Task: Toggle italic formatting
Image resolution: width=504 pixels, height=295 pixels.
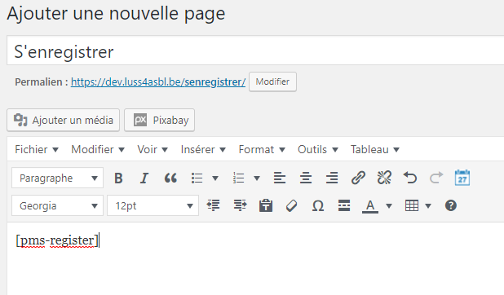Action: click(x=144, y=178)
